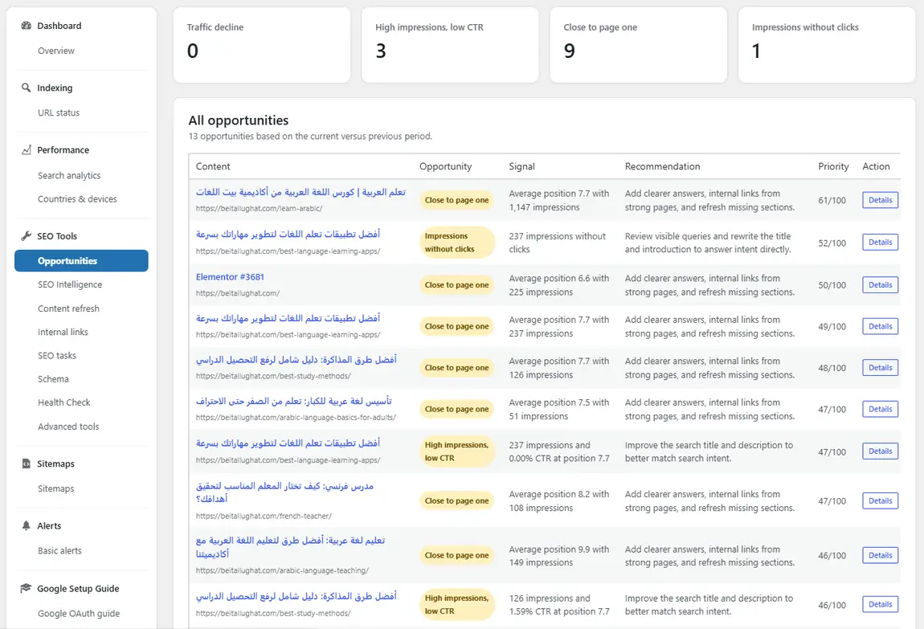
Task: Open Details for the french-teacher row
Action: tap(880, 500)
